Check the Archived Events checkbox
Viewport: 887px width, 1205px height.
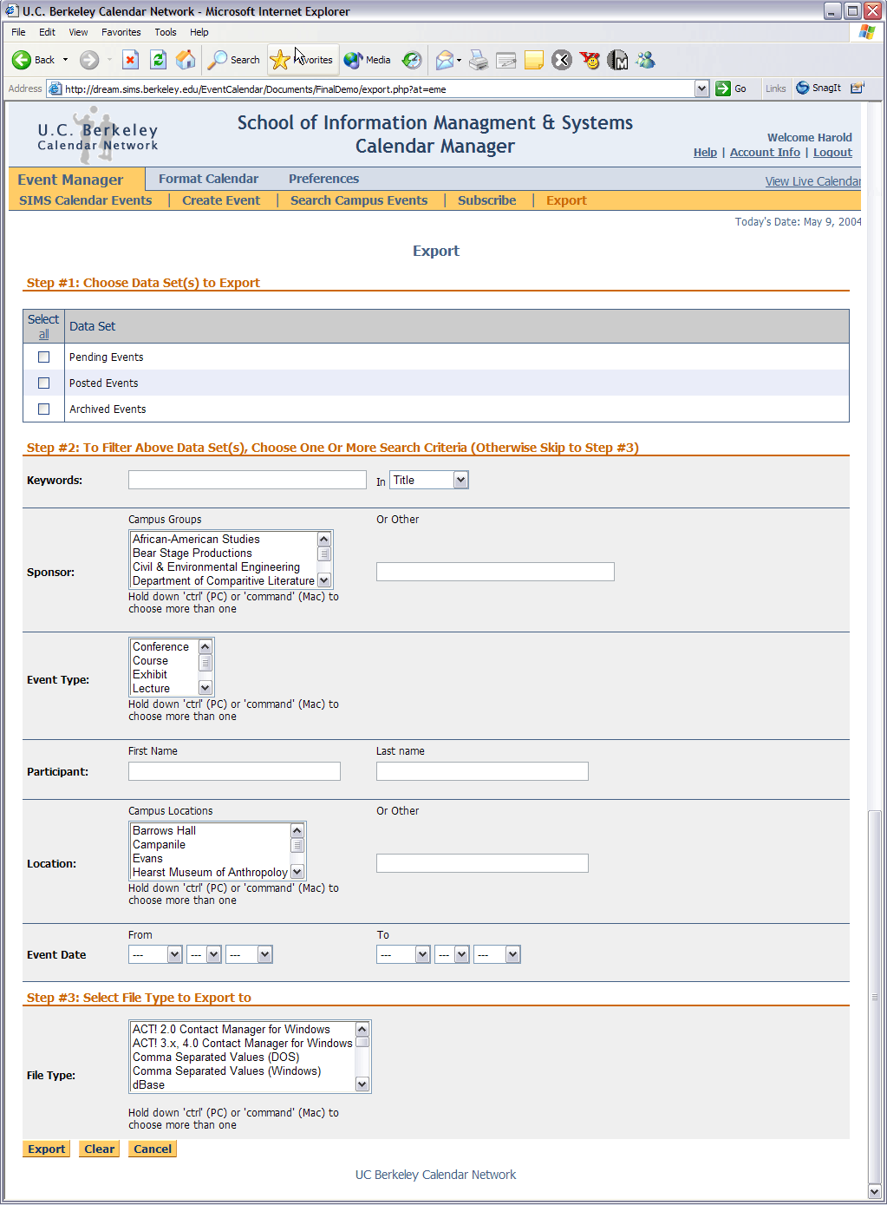(43, 409)
